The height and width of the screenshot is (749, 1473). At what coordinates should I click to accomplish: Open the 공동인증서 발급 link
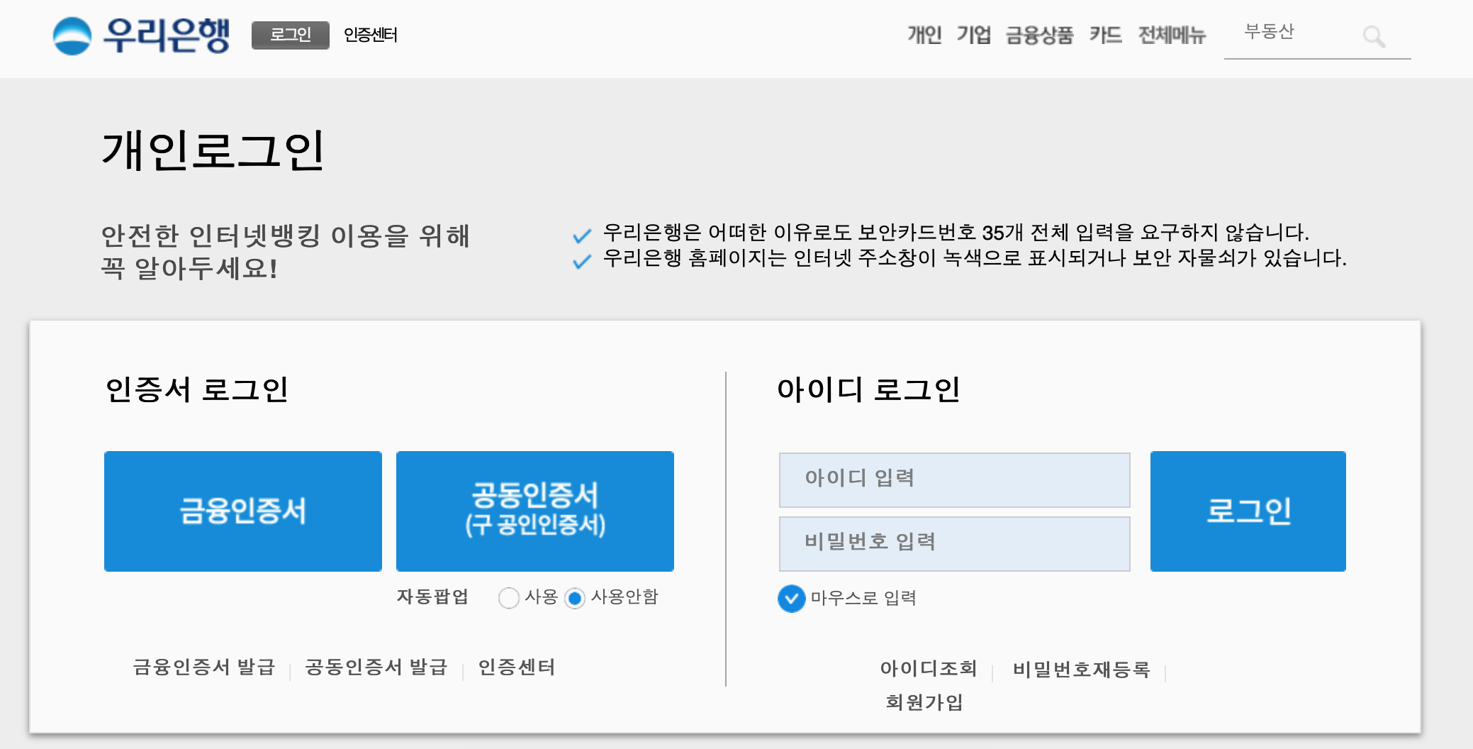click(x=376, y=667)
